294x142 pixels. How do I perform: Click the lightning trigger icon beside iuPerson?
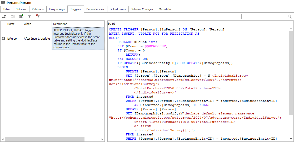(3, 39)
